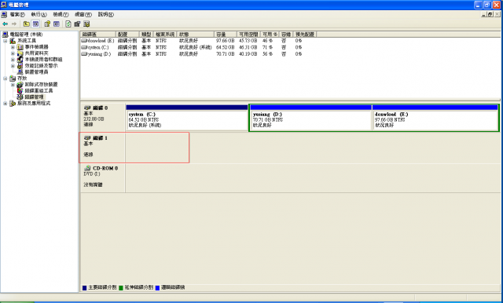503x303 pixels.
Task: Collapse the 存放 tree node
Action: point(6,78)
